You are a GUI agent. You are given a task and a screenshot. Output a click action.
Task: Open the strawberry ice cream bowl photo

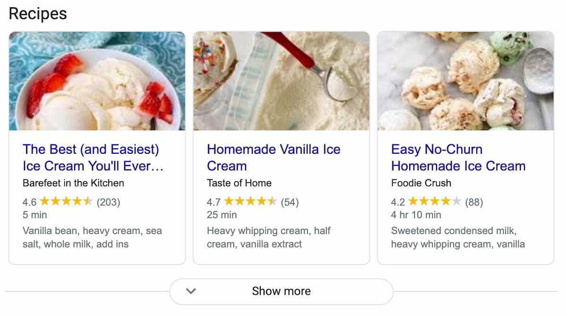coord(97,81)
